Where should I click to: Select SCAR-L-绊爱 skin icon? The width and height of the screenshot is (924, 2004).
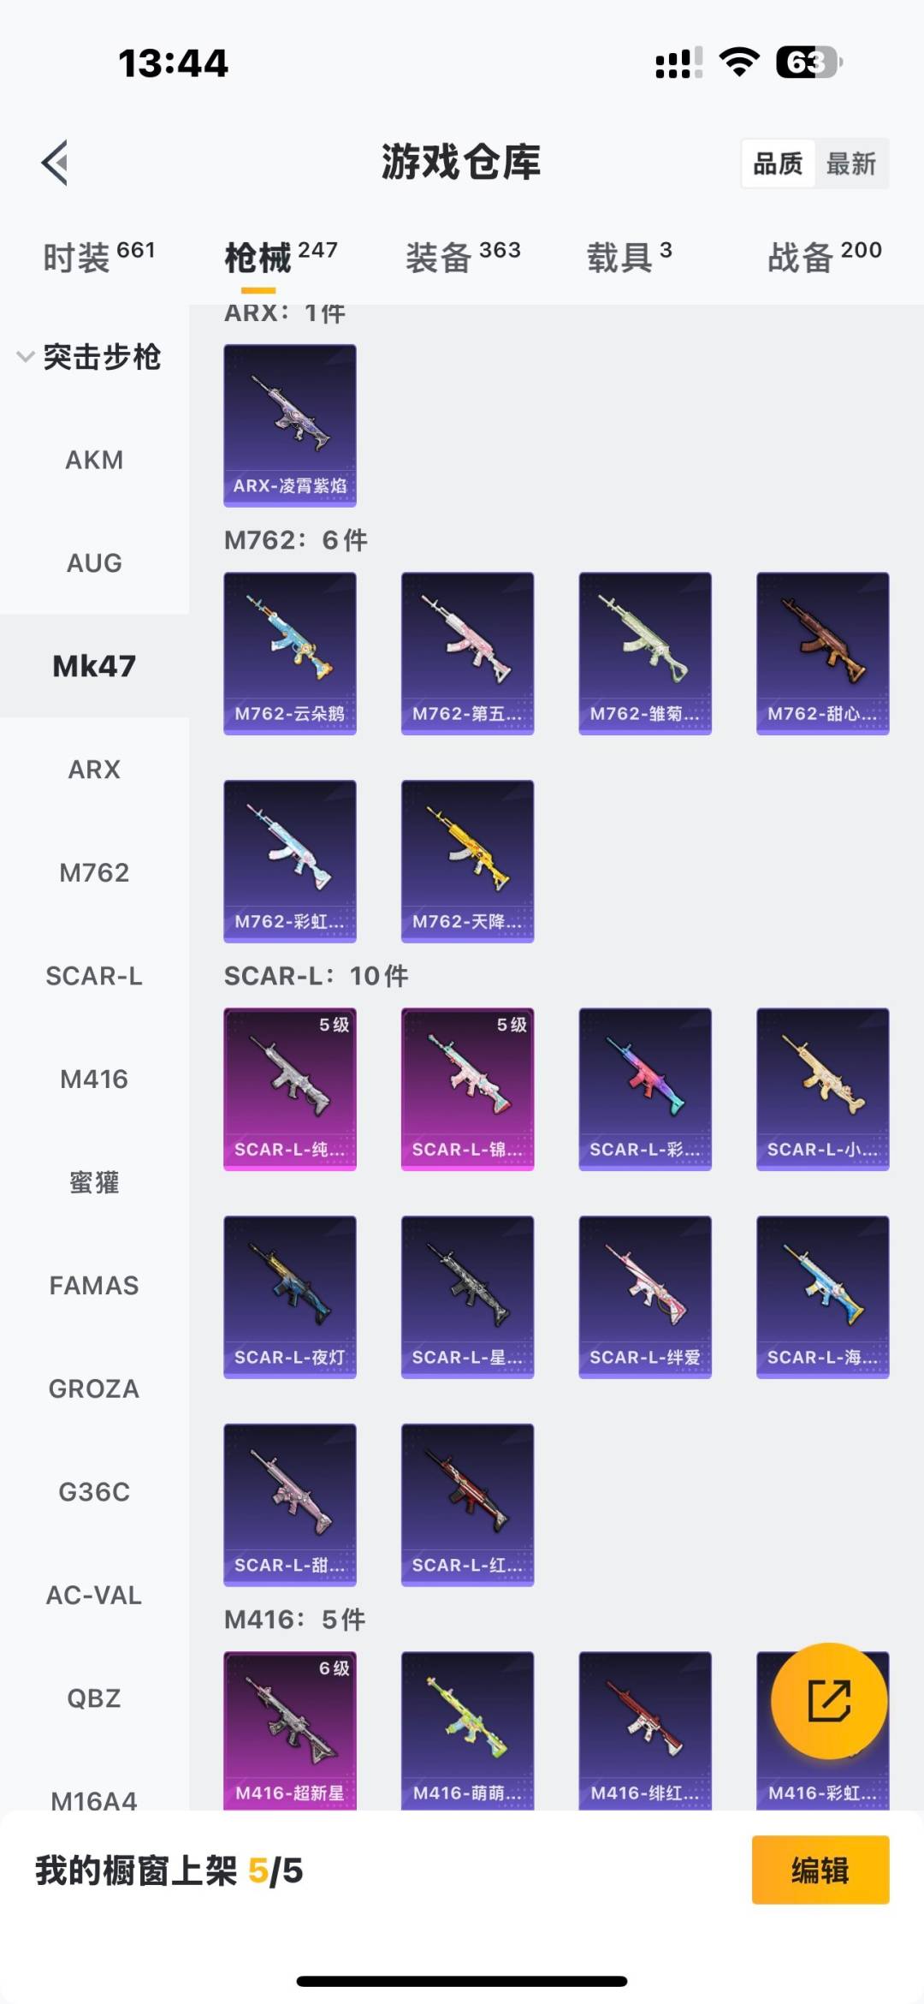[x=645, y=1297]
